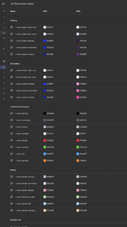The height and width of the screenshot is (227, 127).
Task: Click palette icon of --color-border-success row
Action: [x=12, y=197]
